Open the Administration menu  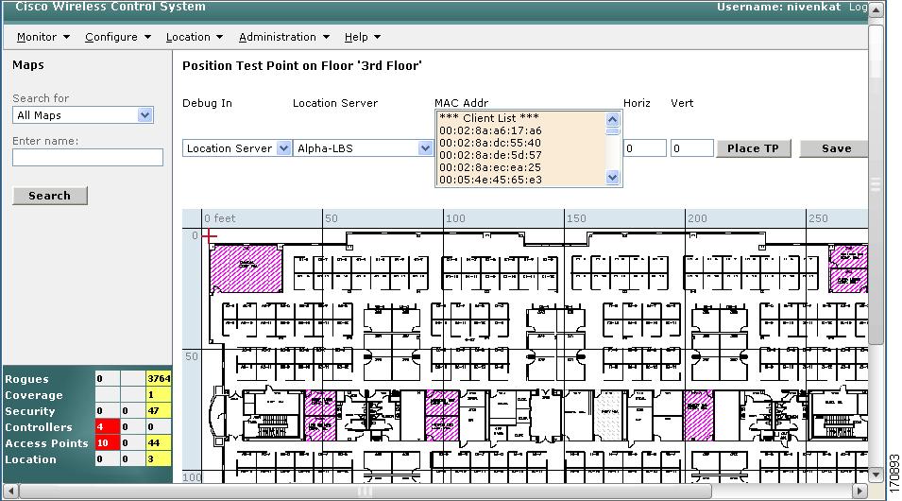283,37
